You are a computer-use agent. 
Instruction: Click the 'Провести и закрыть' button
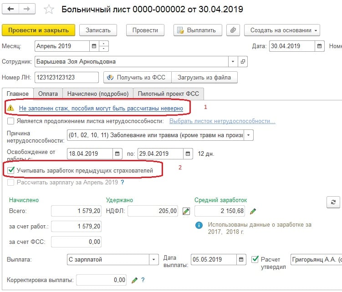38,30
